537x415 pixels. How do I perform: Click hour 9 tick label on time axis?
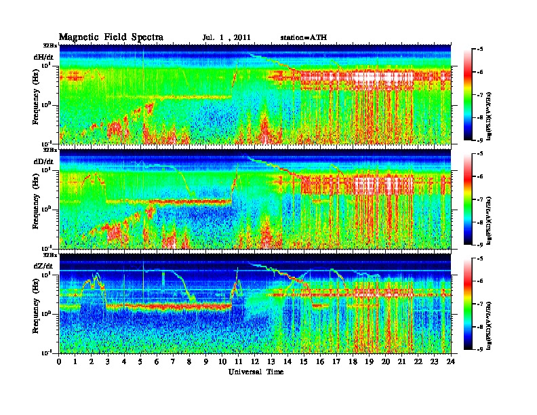click(x=206, y=361)
